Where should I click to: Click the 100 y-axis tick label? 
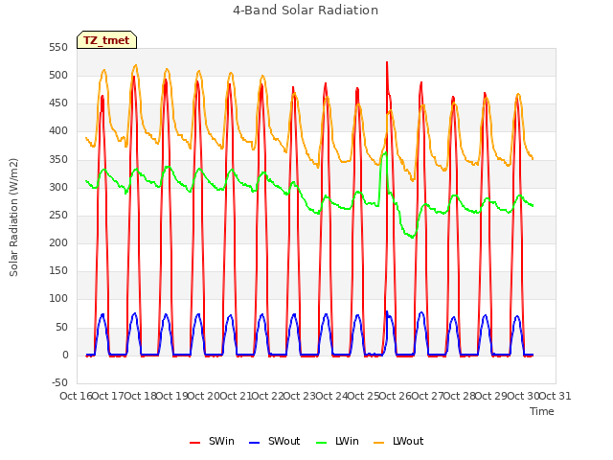pos(58,299)
